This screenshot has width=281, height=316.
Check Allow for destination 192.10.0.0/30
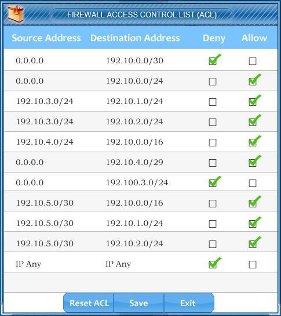253,61
